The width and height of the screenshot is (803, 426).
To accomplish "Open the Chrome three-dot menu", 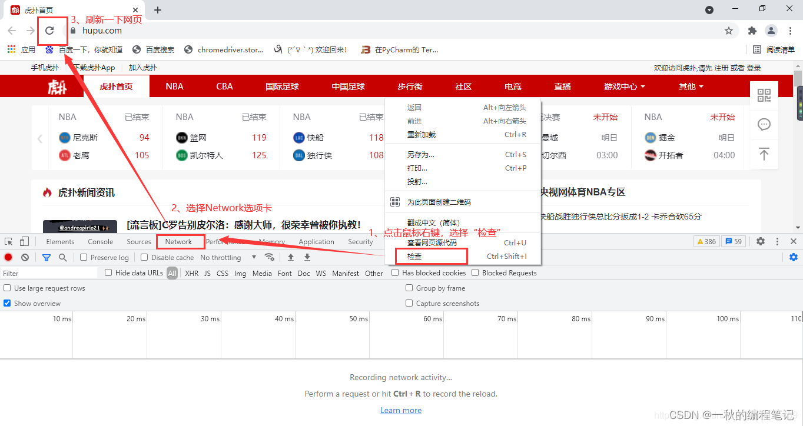I will [x=790, y=31].
